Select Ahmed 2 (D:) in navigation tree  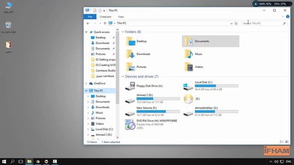[104, 135]
